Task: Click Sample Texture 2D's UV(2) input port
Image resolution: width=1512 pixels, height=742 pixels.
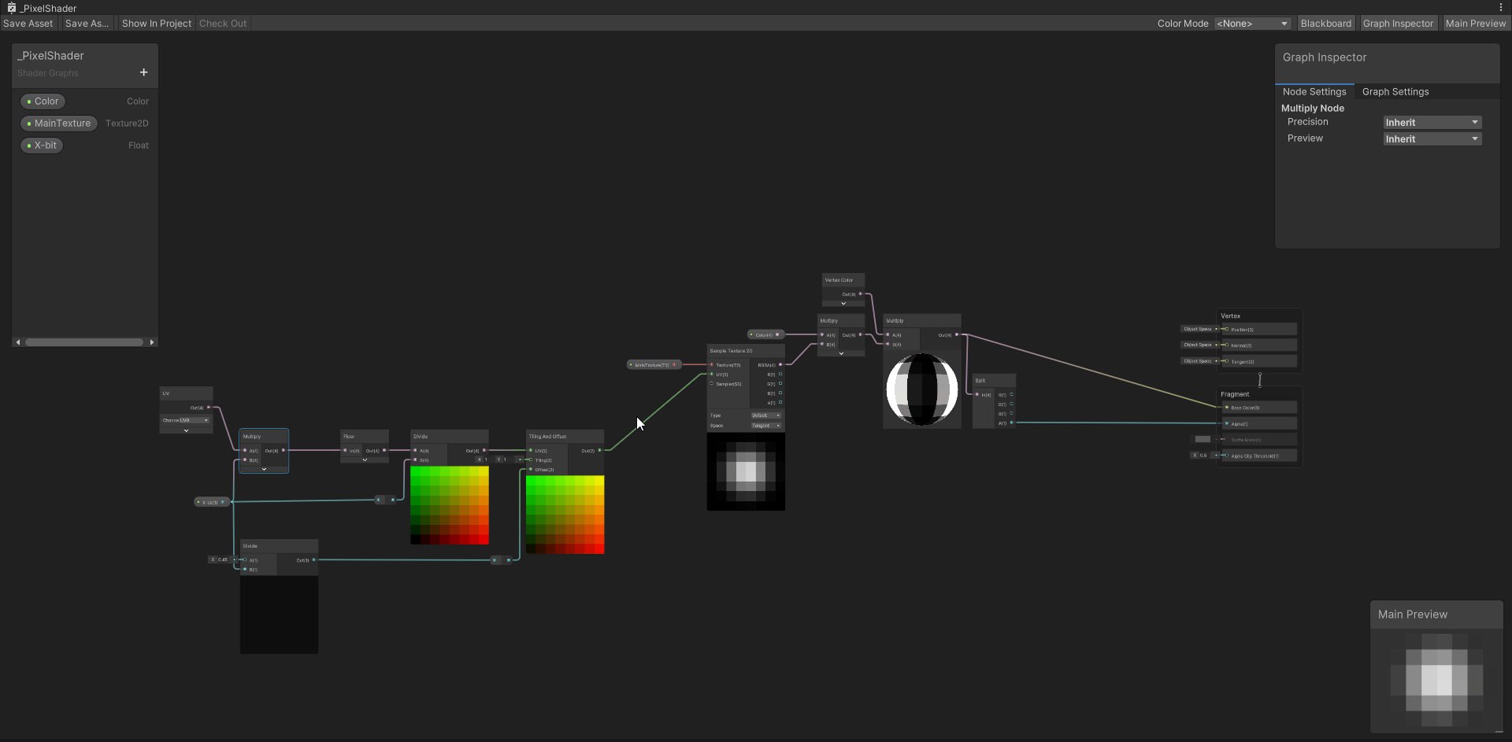Action: pyautogui.click(x=712, y=375)
